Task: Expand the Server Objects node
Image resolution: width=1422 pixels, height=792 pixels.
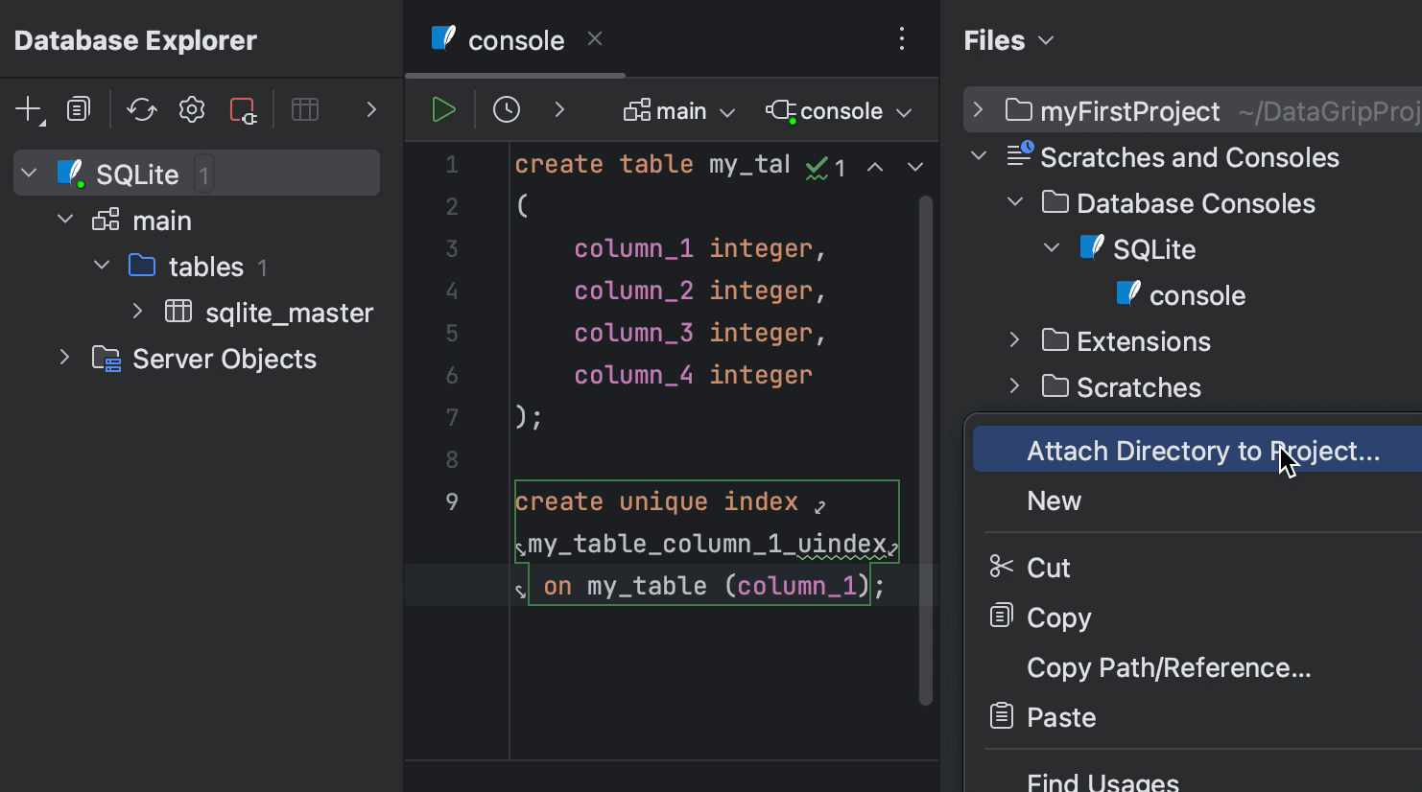Action: pos(63,357)
